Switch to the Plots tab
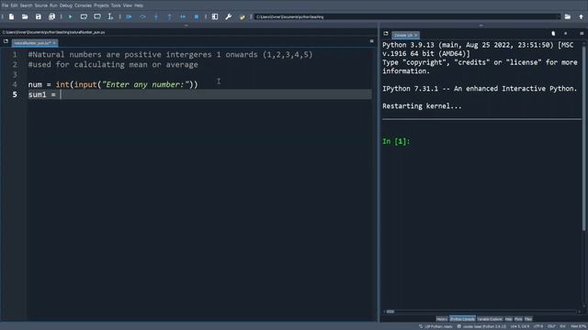Screen dimensions: 588x330 click(x=518, y=319)
